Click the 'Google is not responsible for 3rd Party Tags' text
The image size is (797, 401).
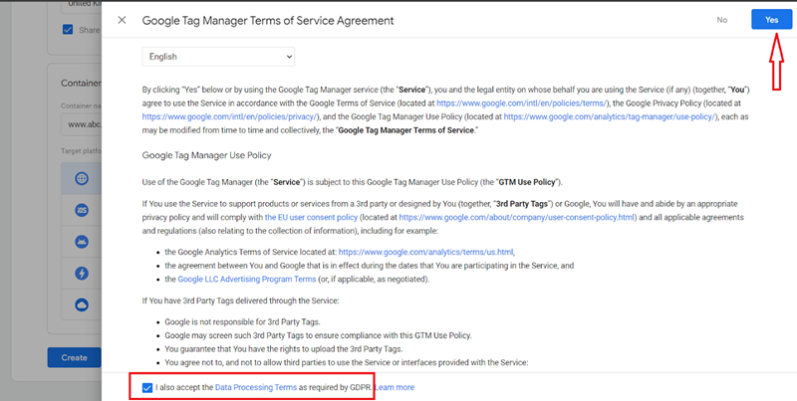tap(242, 321)
